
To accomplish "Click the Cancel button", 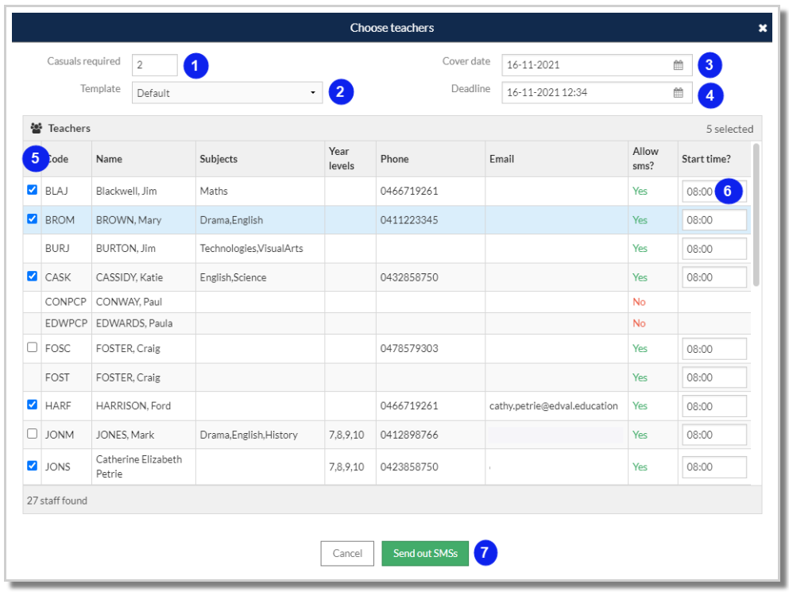I will pos(347,554).
